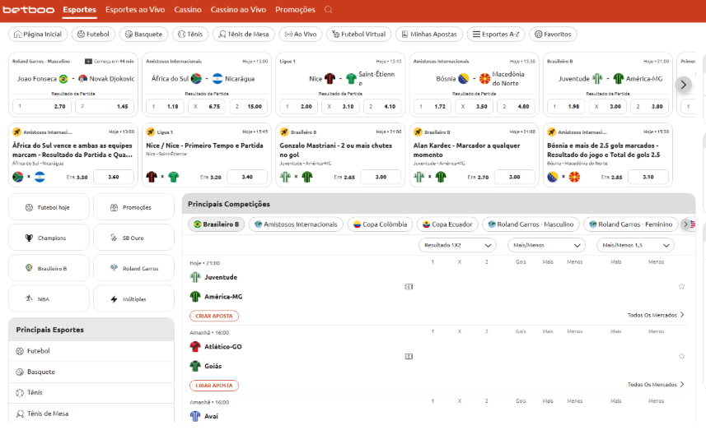Expand the Mais/Menos dropdown
This screenshot has width=706, height=430.
pos(546,245)
